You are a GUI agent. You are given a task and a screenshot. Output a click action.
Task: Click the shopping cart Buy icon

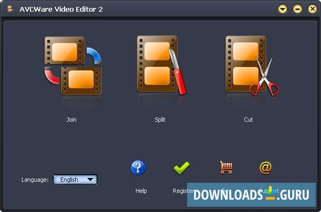(226, 167)
